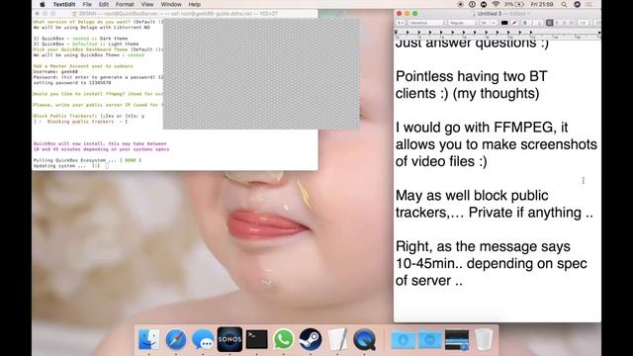This screenshot has width=633, height=356.
Task: Open the TextEdit application menu
Action: [x=64, y=4]
